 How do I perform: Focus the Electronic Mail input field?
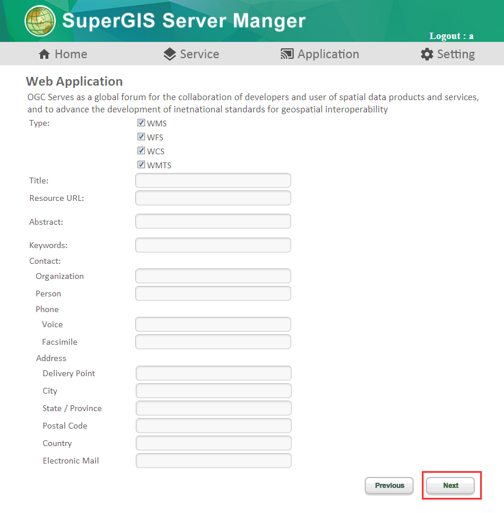213,461
